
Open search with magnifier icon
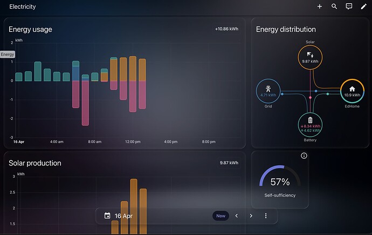coord(334,6)
